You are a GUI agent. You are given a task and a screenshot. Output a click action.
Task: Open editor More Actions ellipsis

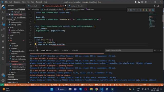(161, 6)
